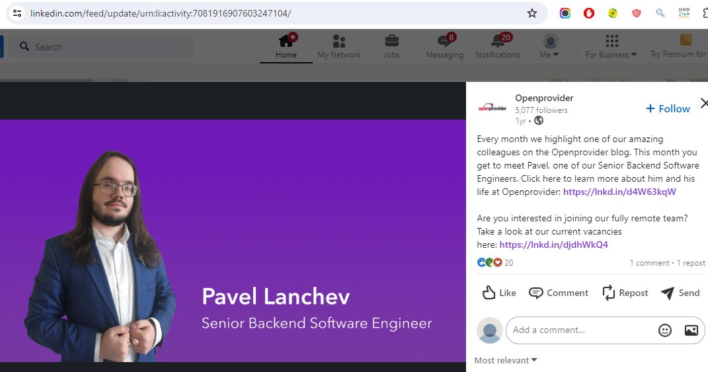Click the site info icon in address bar

pyautogui.click(x=17, y=13)
